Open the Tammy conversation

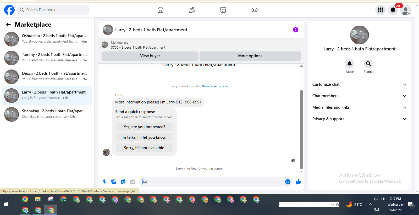47,58
